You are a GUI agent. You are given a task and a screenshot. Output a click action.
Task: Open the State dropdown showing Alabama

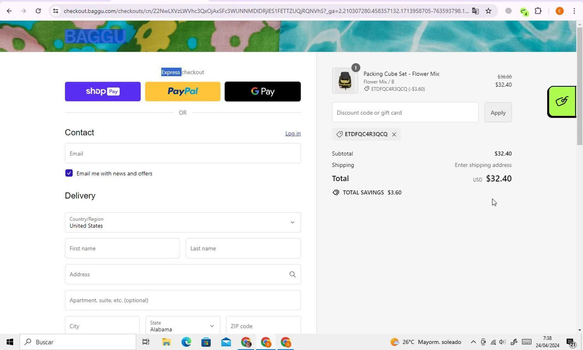click(x=183, y=326)
